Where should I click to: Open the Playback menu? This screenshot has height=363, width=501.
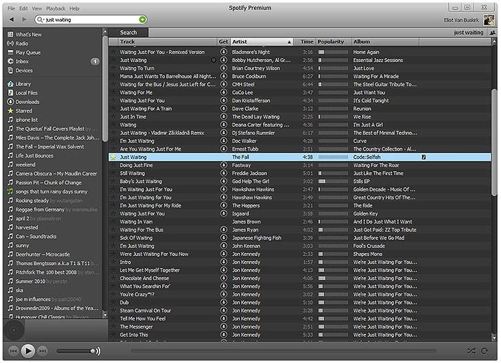[x=55, y=9]
